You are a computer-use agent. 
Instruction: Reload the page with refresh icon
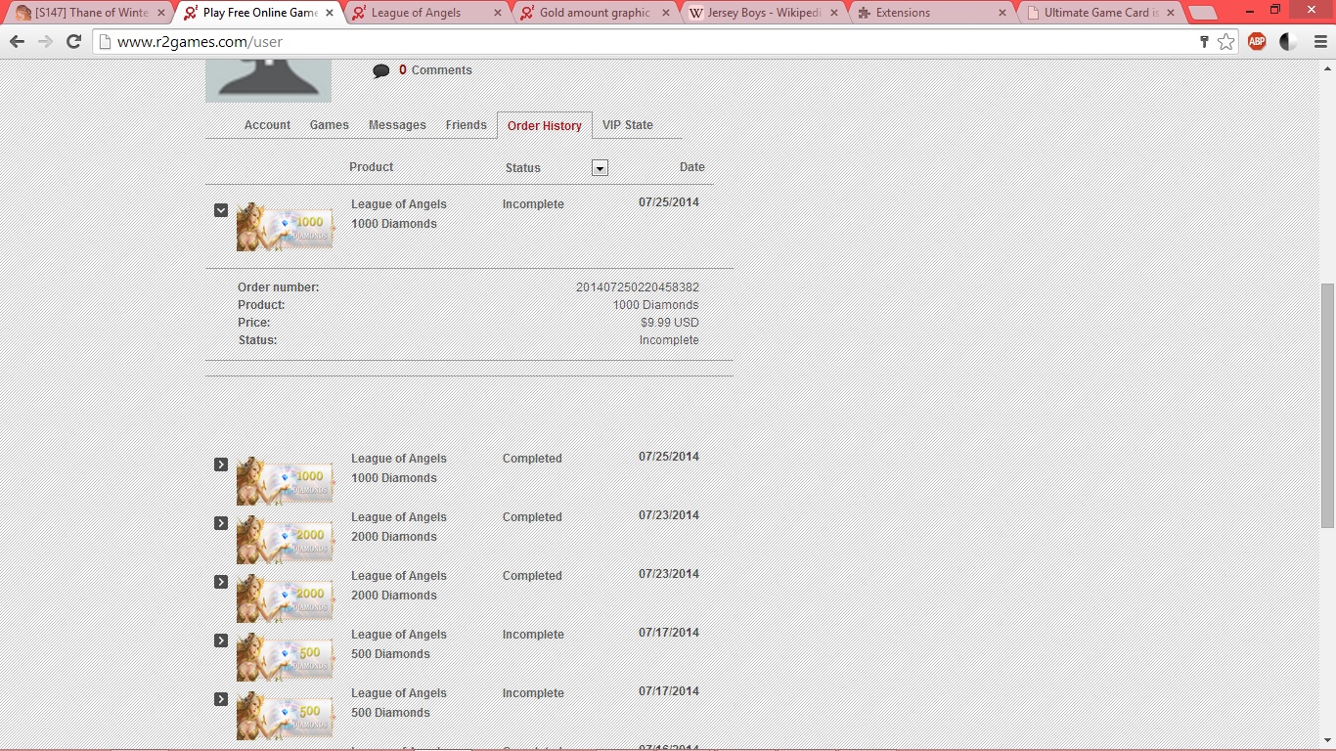click(x=73, y=42)
